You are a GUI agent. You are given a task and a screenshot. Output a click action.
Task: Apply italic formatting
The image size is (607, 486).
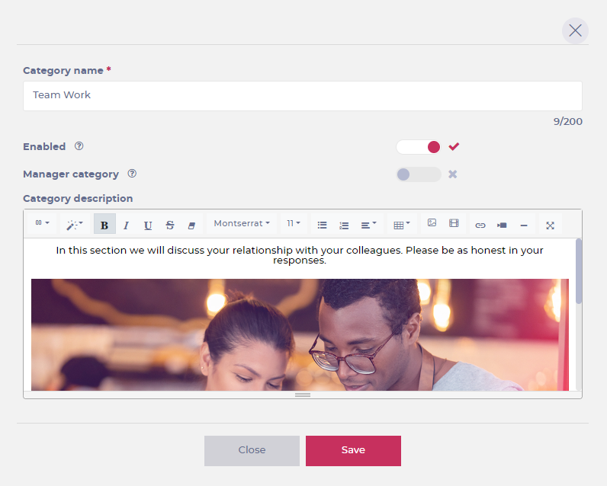click(x=126, y=225)
